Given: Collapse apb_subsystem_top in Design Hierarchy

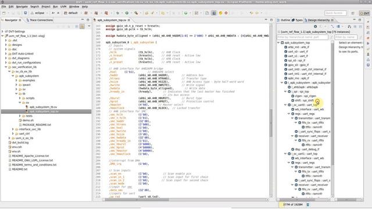Looking at the screenshot, I should click(278, 42).
